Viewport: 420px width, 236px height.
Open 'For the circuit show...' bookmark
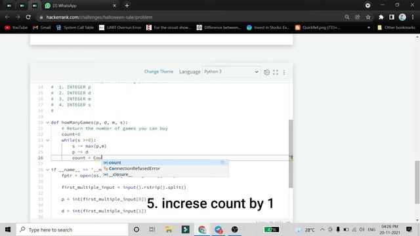[x=169, y=28]
